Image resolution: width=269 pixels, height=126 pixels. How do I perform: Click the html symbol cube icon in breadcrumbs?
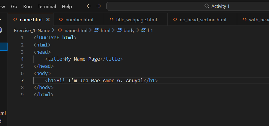click(96, 30)
